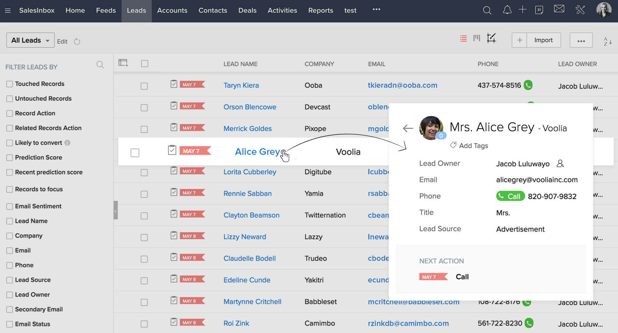Viewport: 618px width, 333px height.
Task: Open the mail envelope icon
Action: click(x=559, y=9)
